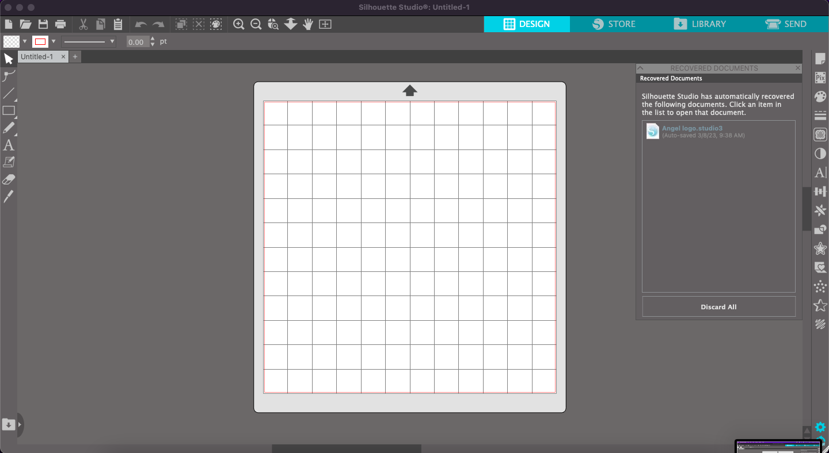Select the arrow selection tool
This screenshot has height=453, width=829.
(x=9, y=58)
